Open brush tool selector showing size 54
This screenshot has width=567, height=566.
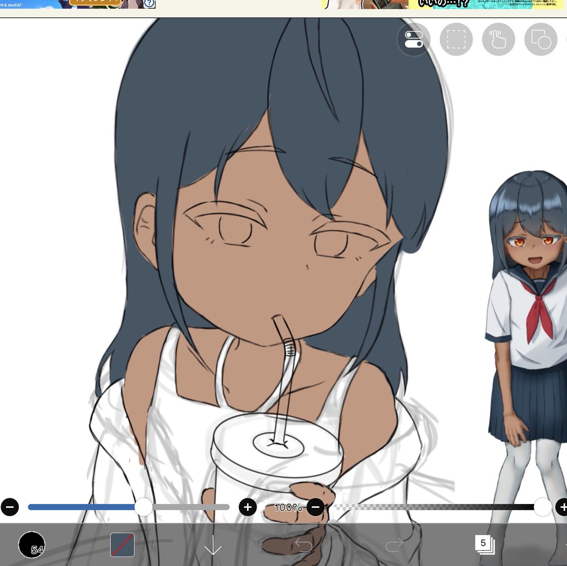[32, 545]
